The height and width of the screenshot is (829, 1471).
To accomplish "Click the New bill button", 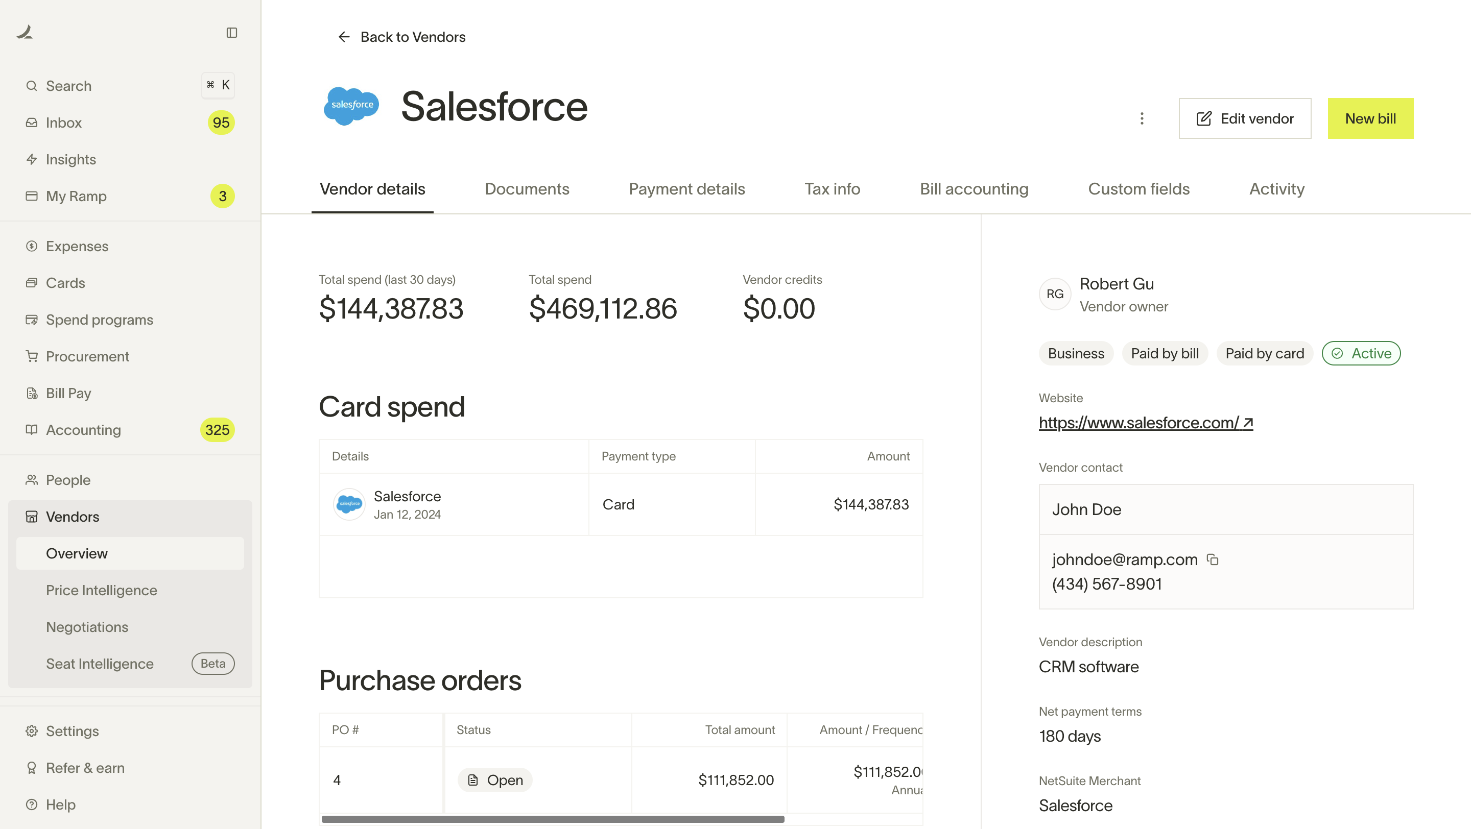I will point(1370,118).
